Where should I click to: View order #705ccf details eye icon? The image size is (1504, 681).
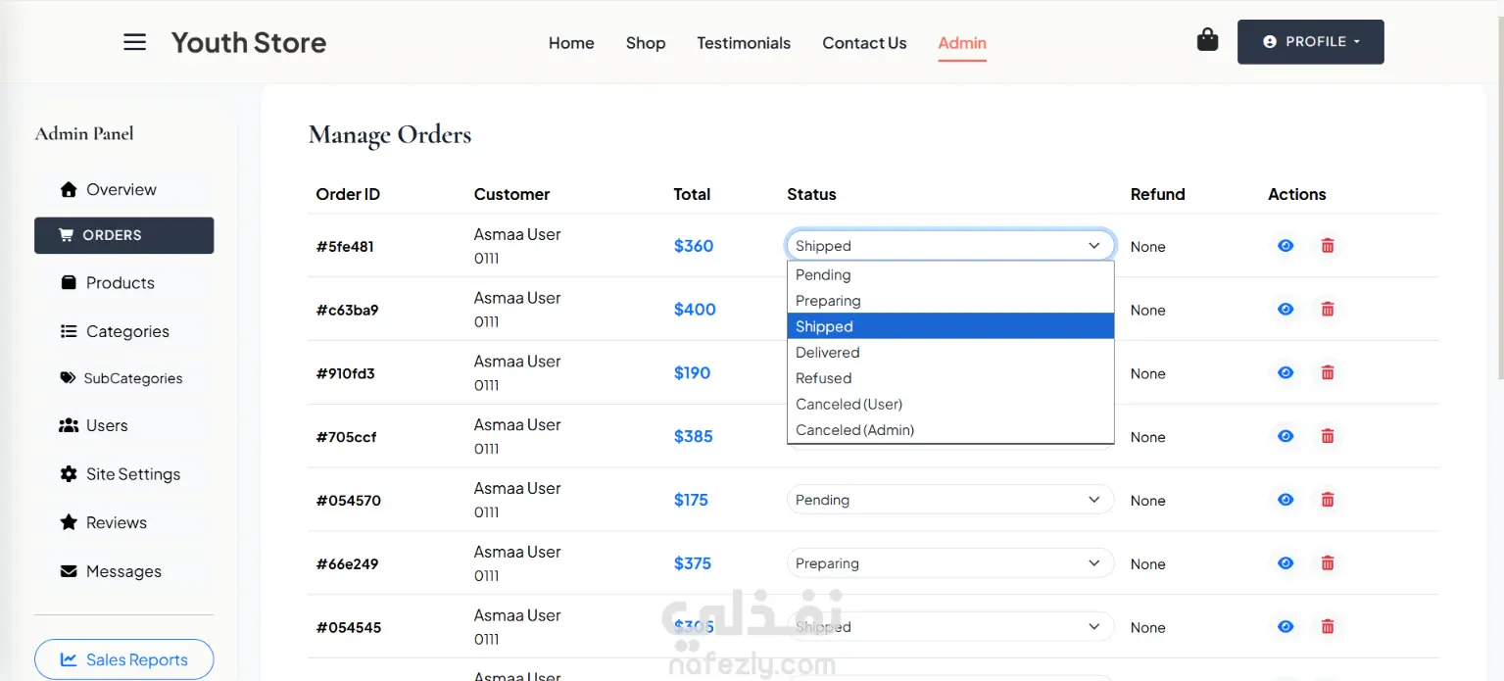pos(1286,437)
